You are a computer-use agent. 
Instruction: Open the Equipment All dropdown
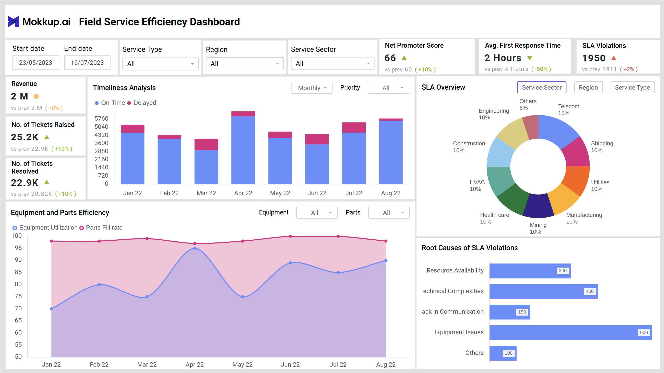pos(317,213)
